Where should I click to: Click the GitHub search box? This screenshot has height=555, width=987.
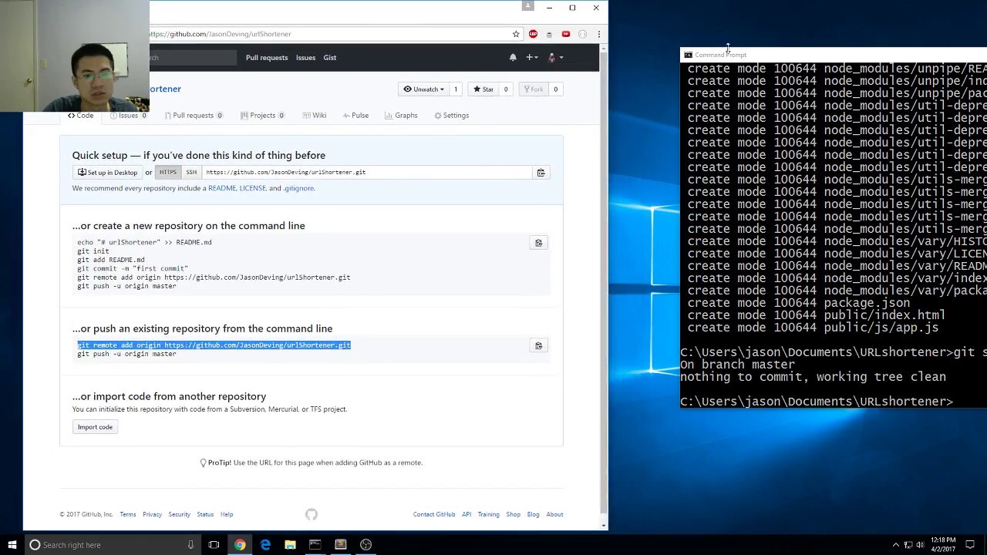point(193,58)
